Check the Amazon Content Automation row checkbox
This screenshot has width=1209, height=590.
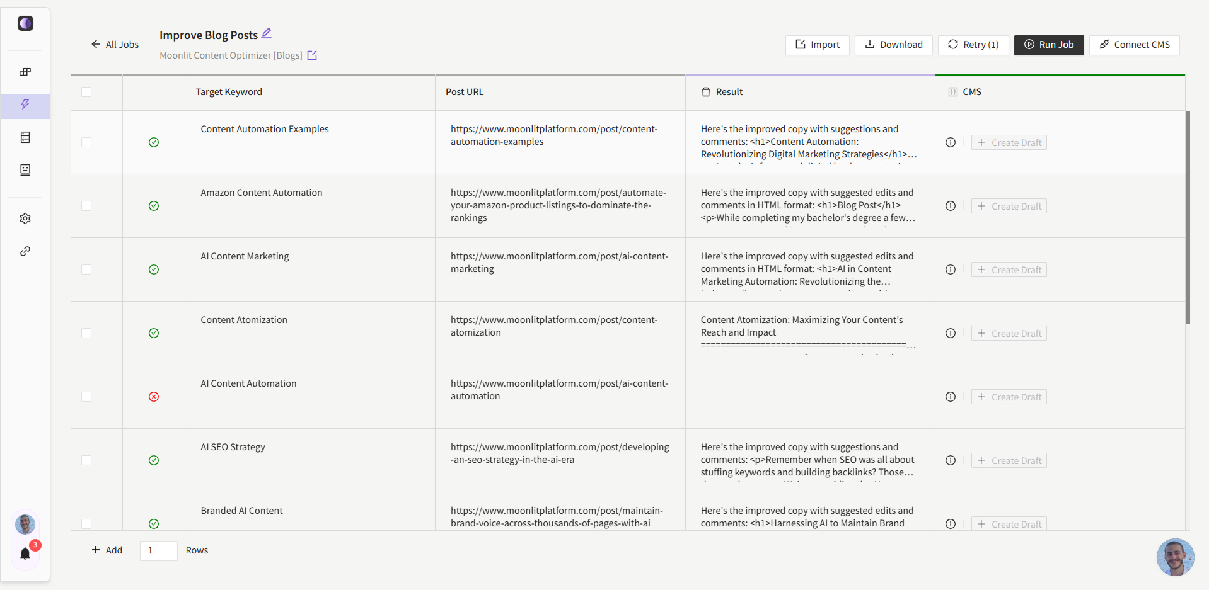pyautogui.click(x=86, y=206)
